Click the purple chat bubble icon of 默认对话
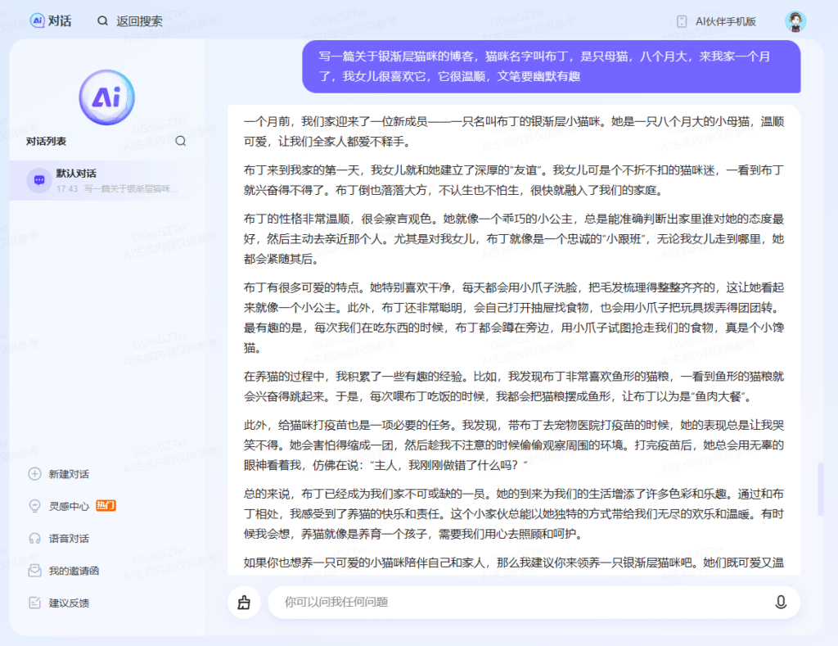Viewport: 838px width, 646px height. (x=38, y=180)
